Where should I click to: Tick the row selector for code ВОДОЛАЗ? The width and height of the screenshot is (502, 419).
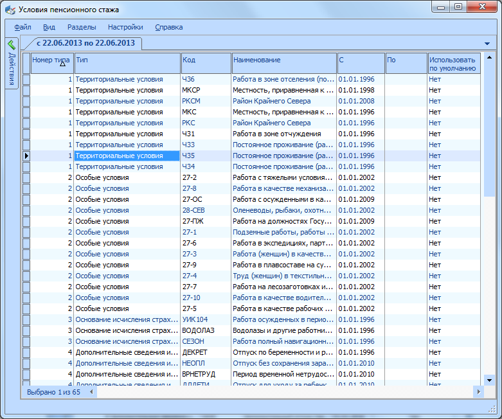pyautogui.click(x=26, y=331)
